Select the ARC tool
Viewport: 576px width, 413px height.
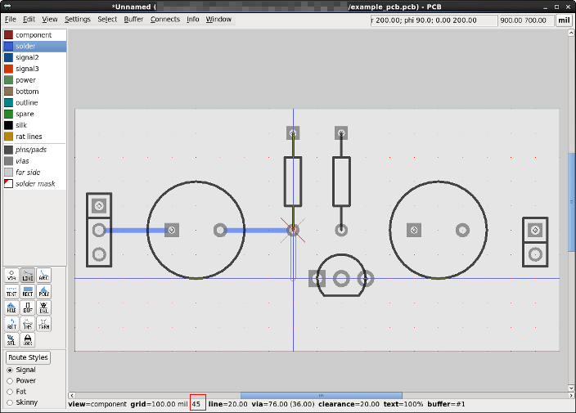coord(43,275)
